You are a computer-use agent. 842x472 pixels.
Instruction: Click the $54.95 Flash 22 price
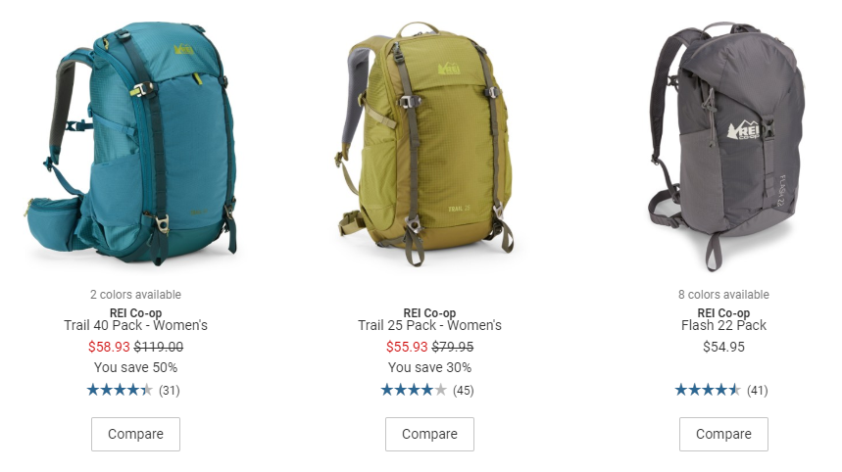pos(723,347)
